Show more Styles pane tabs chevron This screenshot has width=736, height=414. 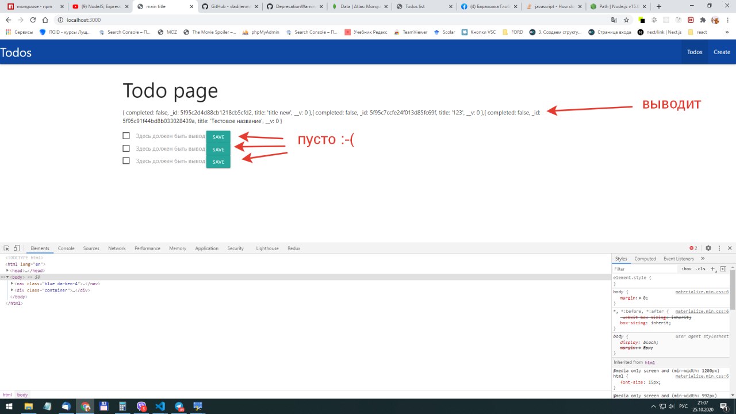pos(703,259)
